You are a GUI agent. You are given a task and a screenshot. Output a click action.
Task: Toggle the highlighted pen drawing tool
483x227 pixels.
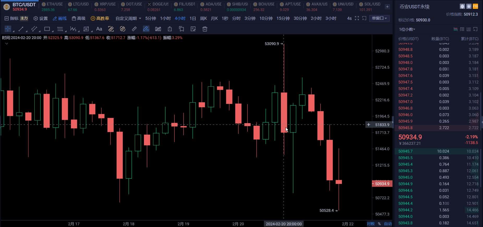(x=146, y=29)
